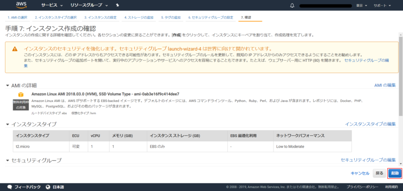Open the pin shortcut icon in the header
Screen dimensions: 403x191
click(x=117, y=5)
